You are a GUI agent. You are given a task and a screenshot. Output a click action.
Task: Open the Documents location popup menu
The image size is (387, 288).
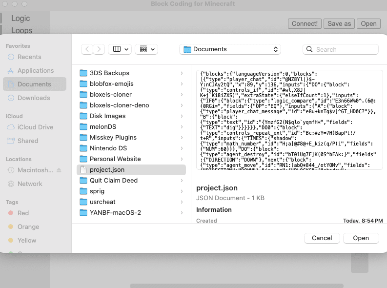click(230, 49)
